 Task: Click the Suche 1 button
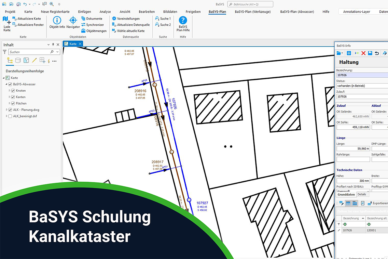163,18
